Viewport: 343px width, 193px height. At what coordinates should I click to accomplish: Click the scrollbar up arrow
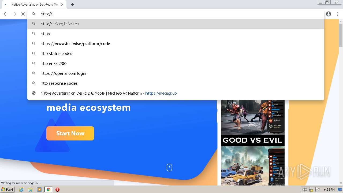(341, 21)
